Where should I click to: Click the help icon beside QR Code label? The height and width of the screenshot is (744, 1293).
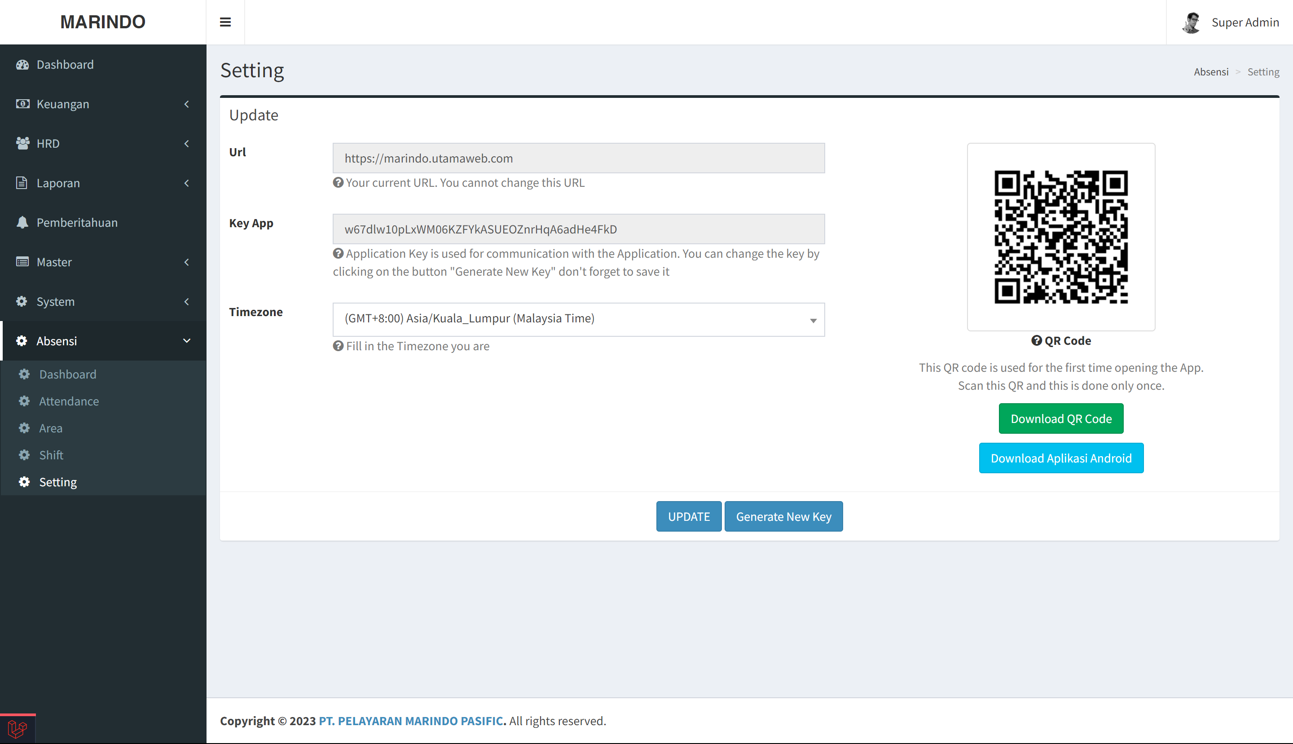click(1036, 340)
